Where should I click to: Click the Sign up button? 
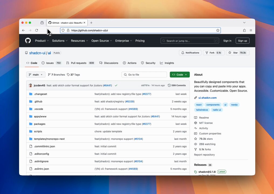tap(242, 41)
